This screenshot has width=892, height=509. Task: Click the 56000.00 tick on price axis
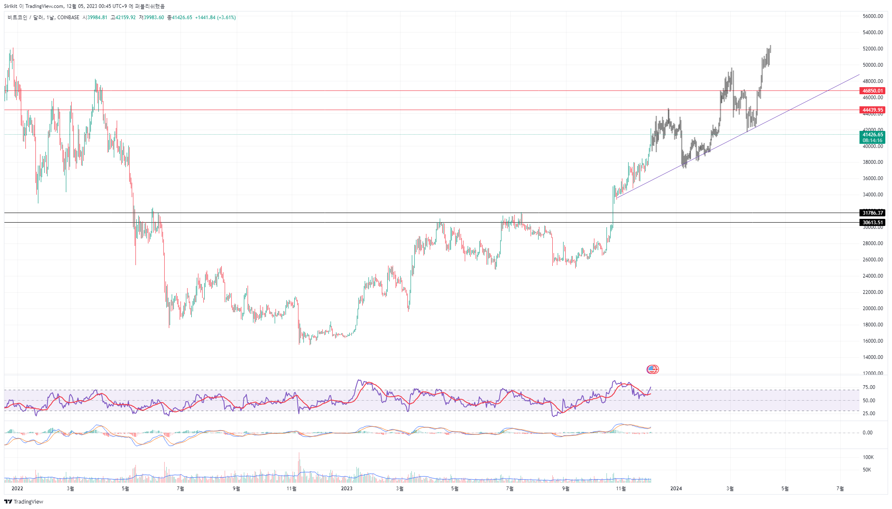tap(873, 16)
